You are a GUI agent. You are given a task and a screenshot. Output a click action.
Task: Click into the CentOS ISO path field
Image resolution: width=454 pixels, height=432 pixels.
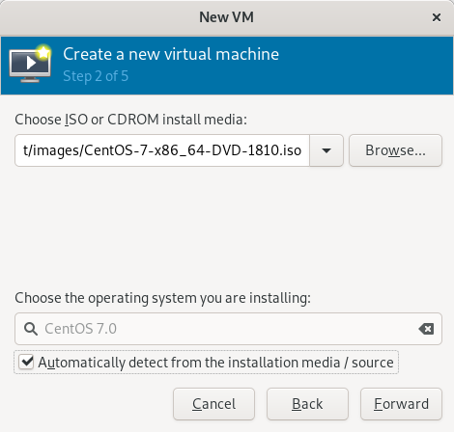coord(162,150)
